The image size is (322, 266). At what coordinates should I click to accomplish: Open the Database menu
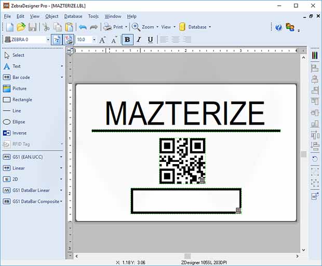(x=73, y=17)
